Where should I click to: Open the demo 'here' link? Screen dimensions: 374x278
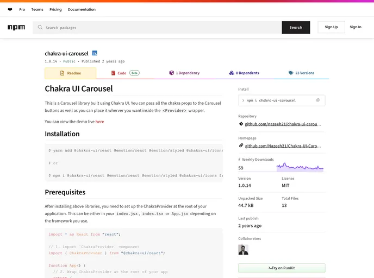point(99,122)
